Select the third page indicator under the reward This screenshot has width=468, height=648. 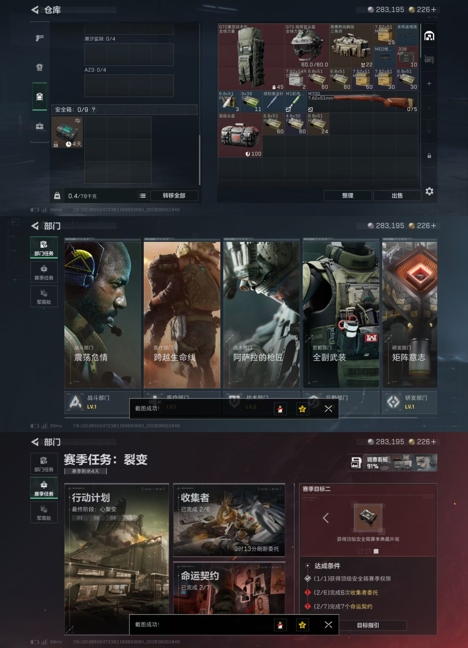[376, 551]
